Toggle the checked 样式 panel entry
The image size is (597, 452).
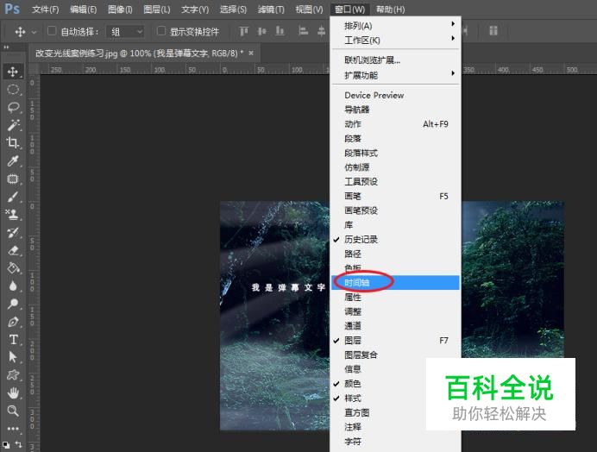click(x=395, y=399)
